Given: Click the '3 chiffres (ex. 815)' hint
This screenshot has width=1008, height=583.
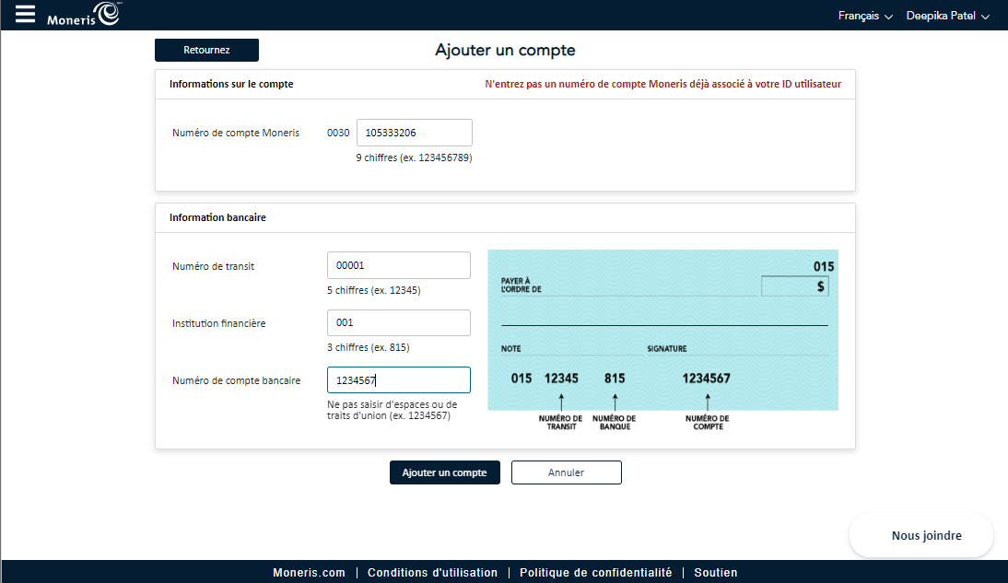Looking at the screenshot, I should click(368, 347).
